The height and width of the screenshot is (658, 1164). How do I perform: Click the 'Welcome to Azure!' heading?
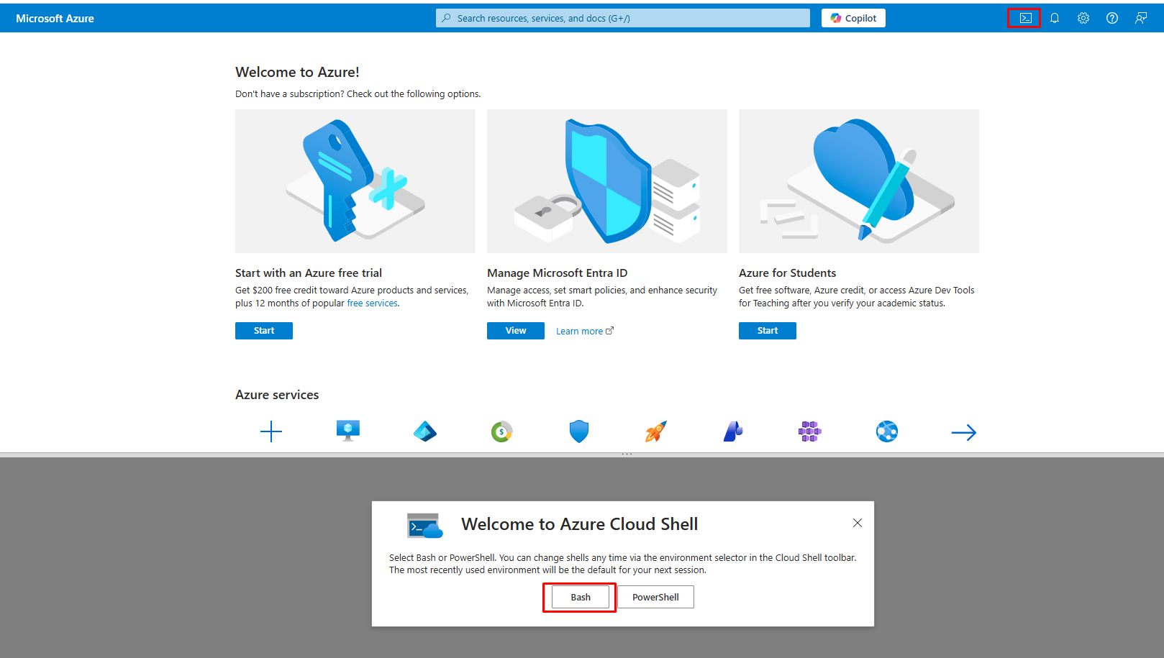(297, 72)
